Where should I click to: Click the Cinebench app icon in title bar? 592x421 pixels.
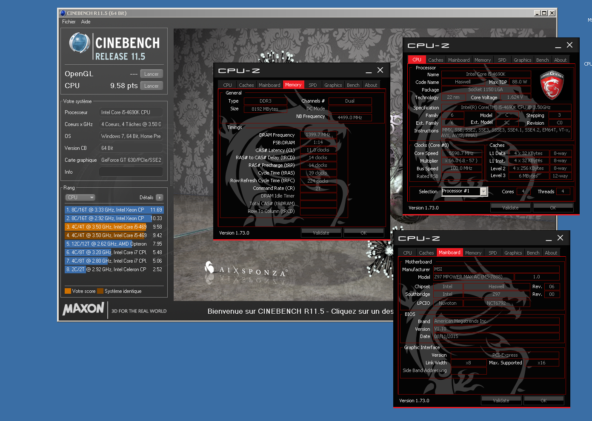(63, 13)
